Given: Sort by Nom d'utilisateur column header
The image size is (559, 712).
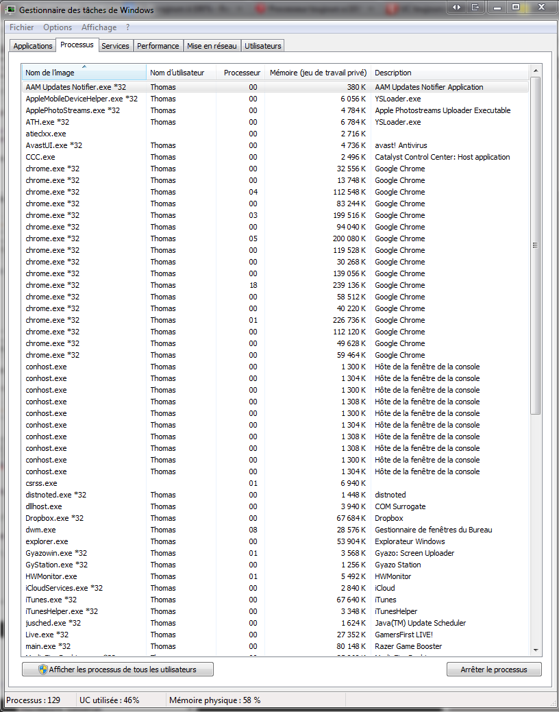Looking at the screenshot, I should click(x=180, y=73).
